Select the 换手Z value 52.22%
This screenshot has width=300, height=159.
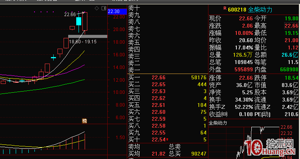(244, 107)
